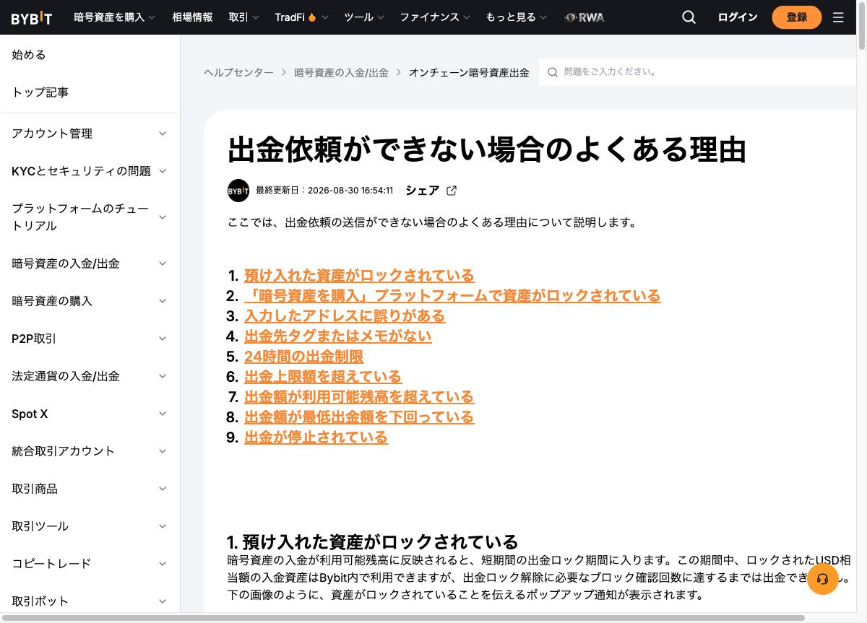Jump to 入力したアドレスに誤りがある link
The height and width of the screenshot is (623, 867).
(x=345, y=316)
